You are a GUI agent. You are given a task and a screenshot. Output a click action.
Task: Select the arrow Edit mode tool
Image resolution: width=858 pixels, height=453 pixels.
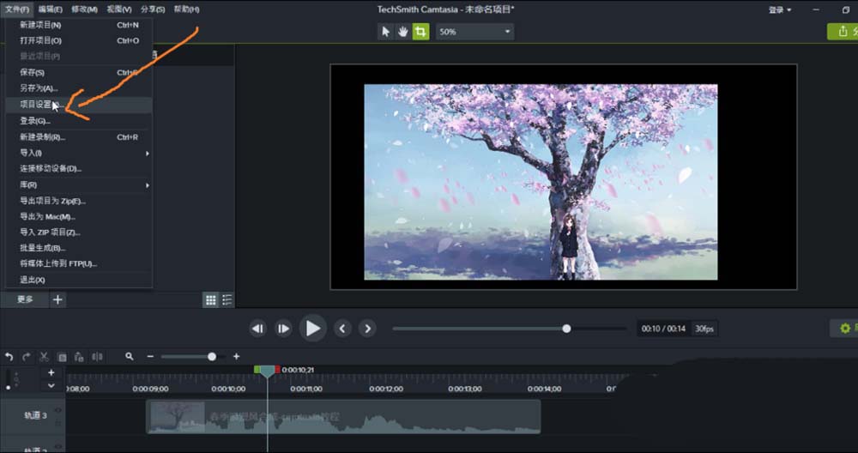coord(386,32)
